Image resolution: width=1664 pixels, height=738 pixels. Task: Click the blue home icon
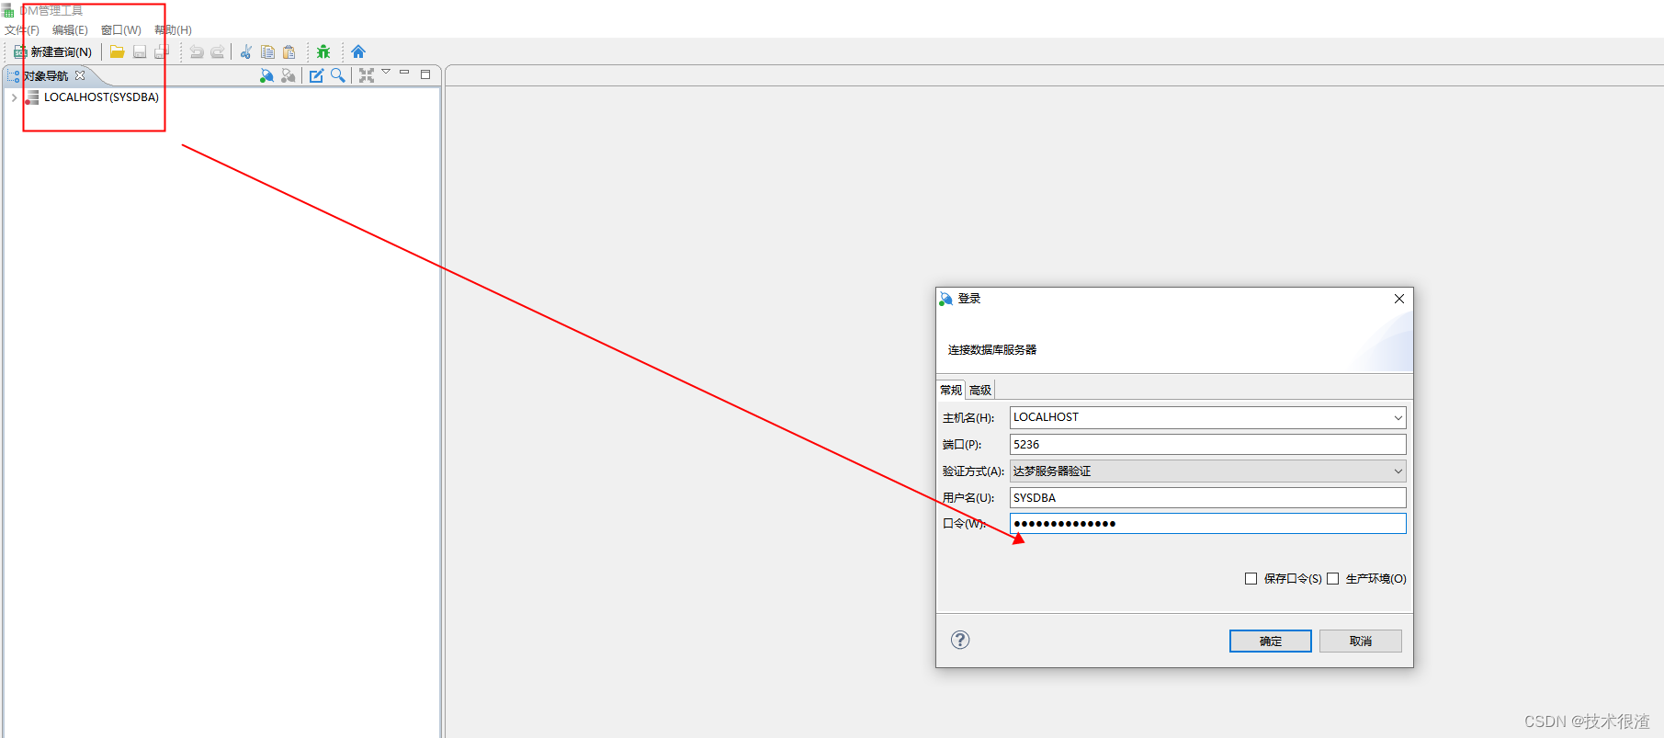coord(358,51)
